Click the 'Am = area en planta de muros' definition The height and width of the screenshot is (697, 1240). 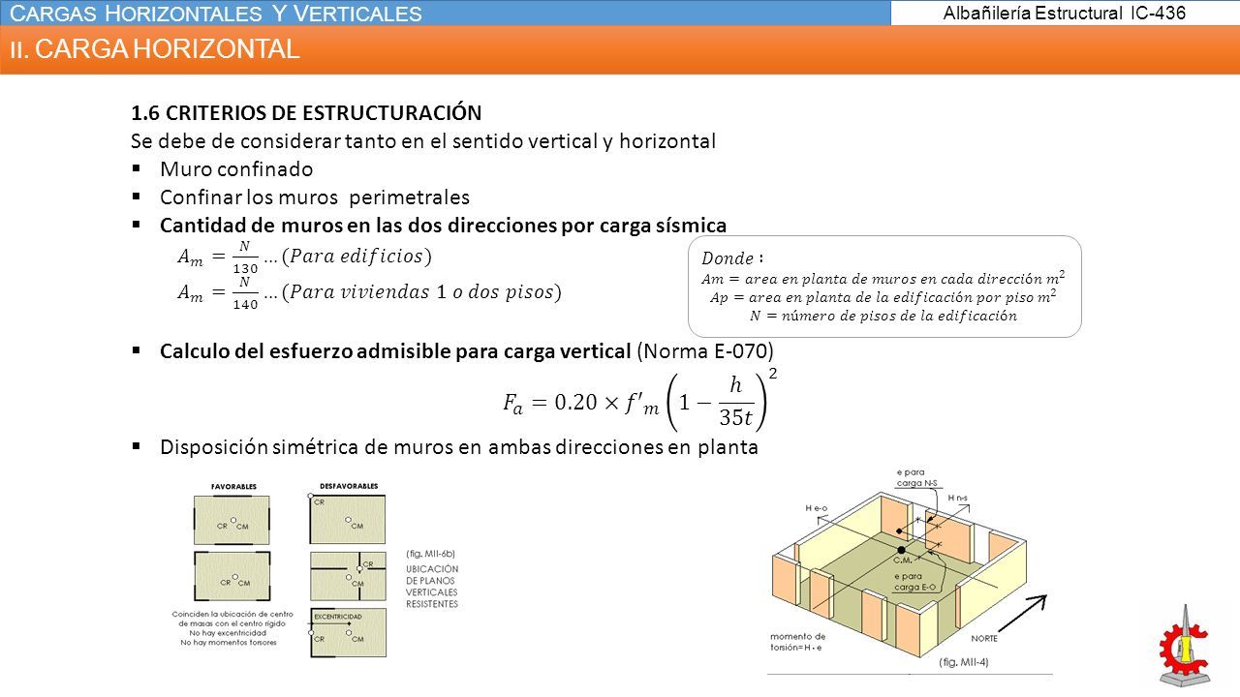(883, 277)
